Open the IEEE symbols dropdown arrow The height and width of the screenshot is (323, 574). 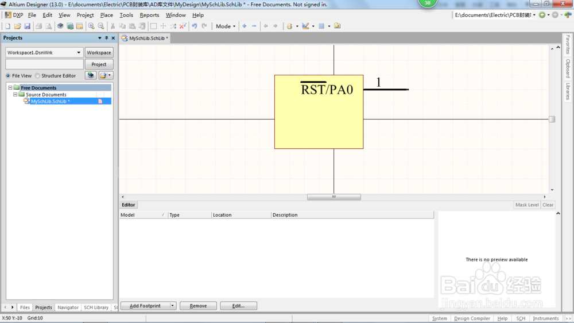coord(297,26)
